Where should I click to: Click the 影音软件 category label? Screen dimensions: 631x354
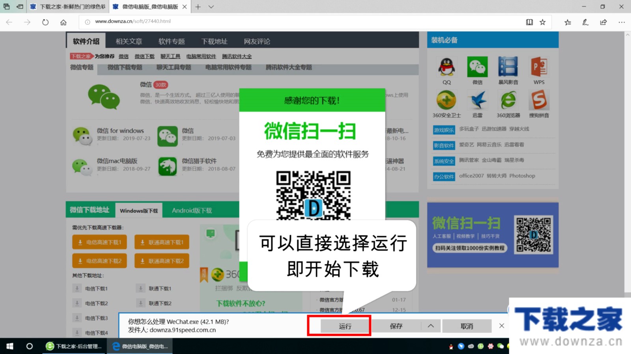444,145
